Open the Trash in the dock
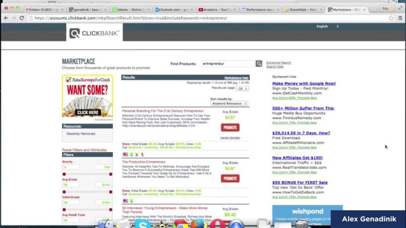Screen dimensions: 406x228 tap(301, 224)
